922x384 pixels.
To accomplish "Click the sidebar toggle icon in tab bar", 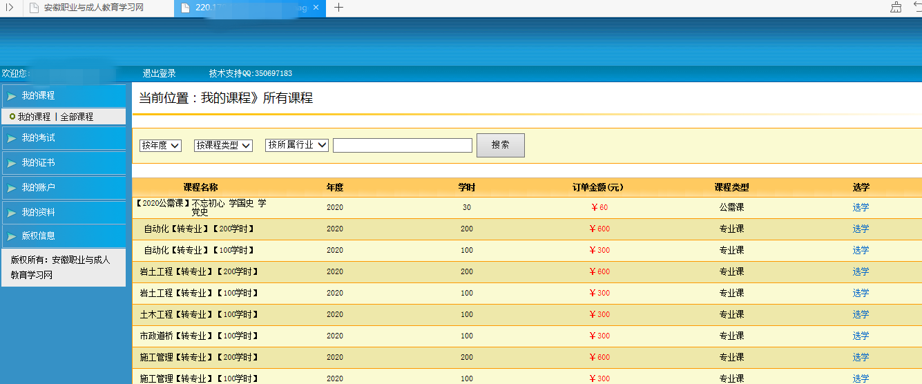I will click(x=10, y=8).
